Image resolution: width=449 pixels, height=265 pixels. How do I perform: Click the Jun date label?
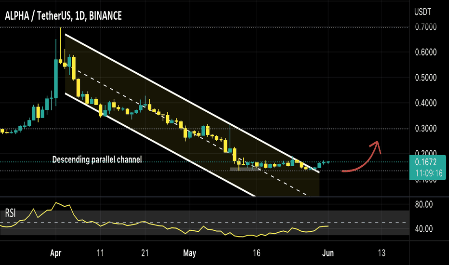[x=328, y=253]
